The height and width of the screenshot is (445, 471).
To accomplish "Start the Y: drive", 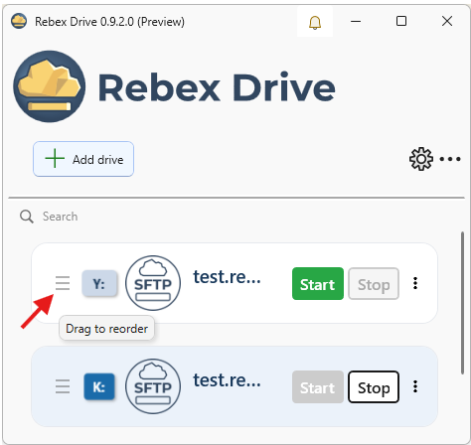I will pos(318,284).
